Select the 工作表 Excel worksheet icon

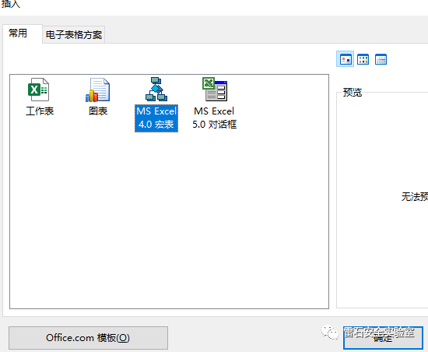(38, 90)
